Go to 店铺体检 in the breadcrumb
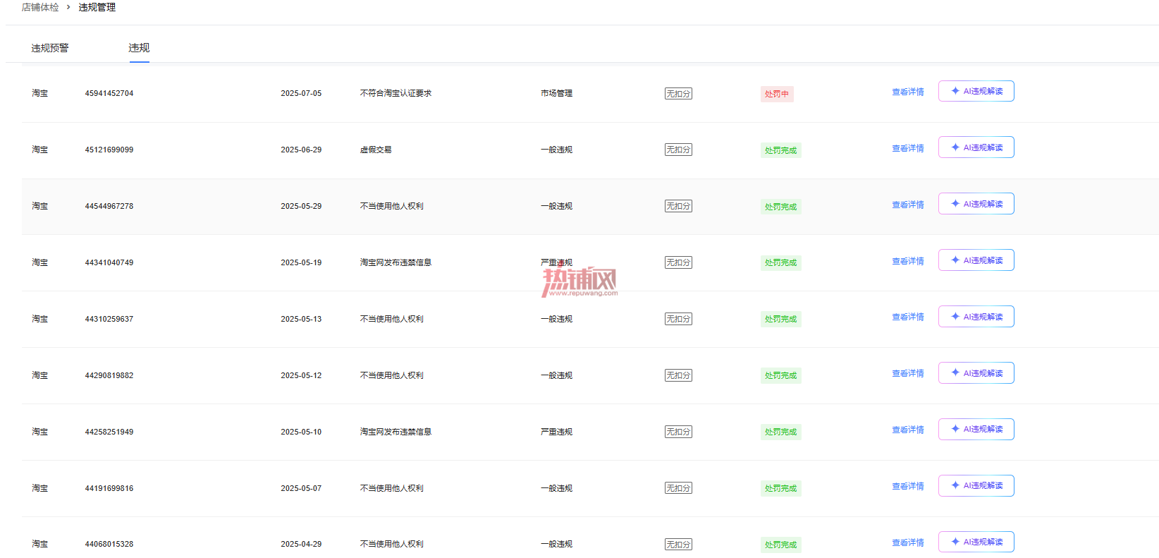1159x558 pixels. [x=40, y=7]
